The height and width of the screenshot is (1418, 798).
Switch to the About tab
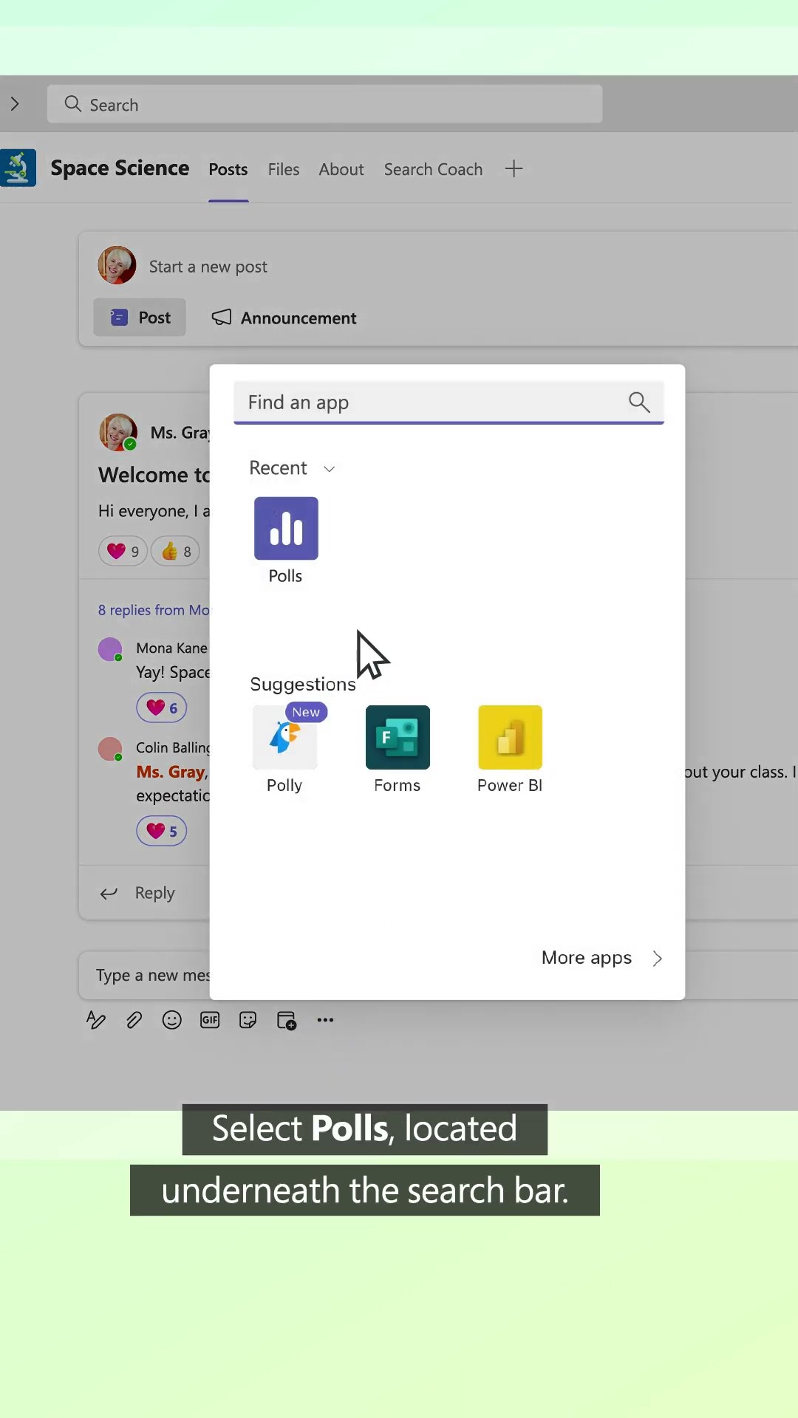pyautogui.click(x=341, y=170)
